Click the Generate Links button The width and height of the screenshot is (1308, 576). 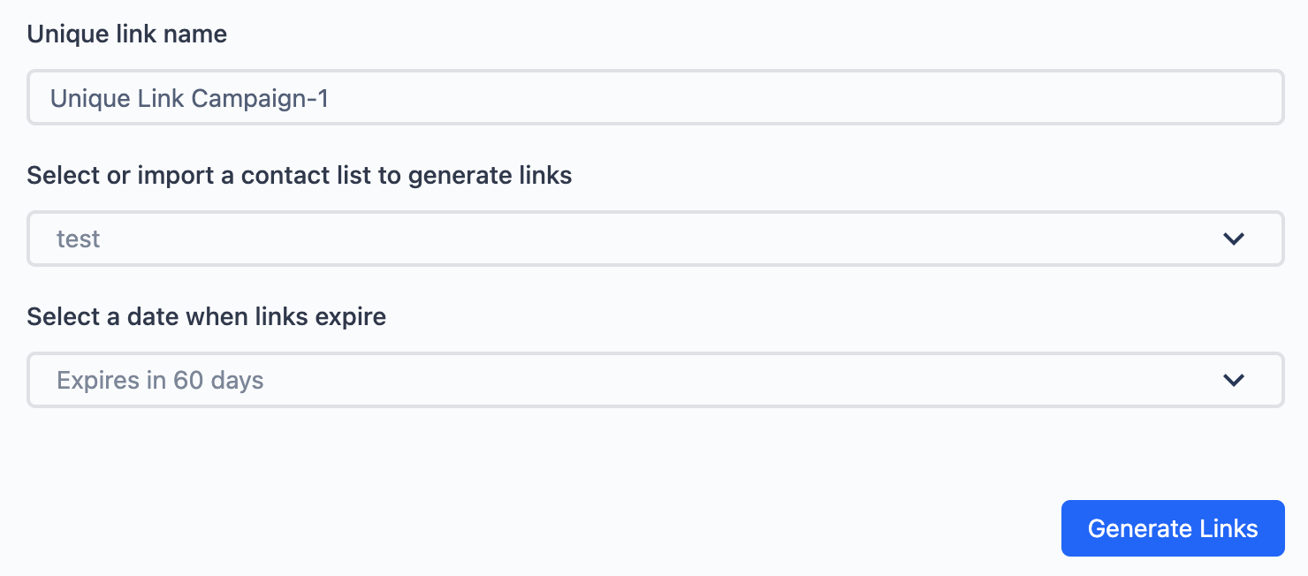[1173, 528]
